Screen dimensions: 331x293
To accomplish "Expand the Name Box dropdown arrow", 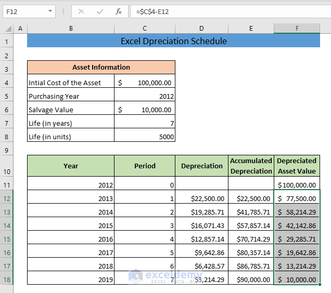I will pos(50,11).
